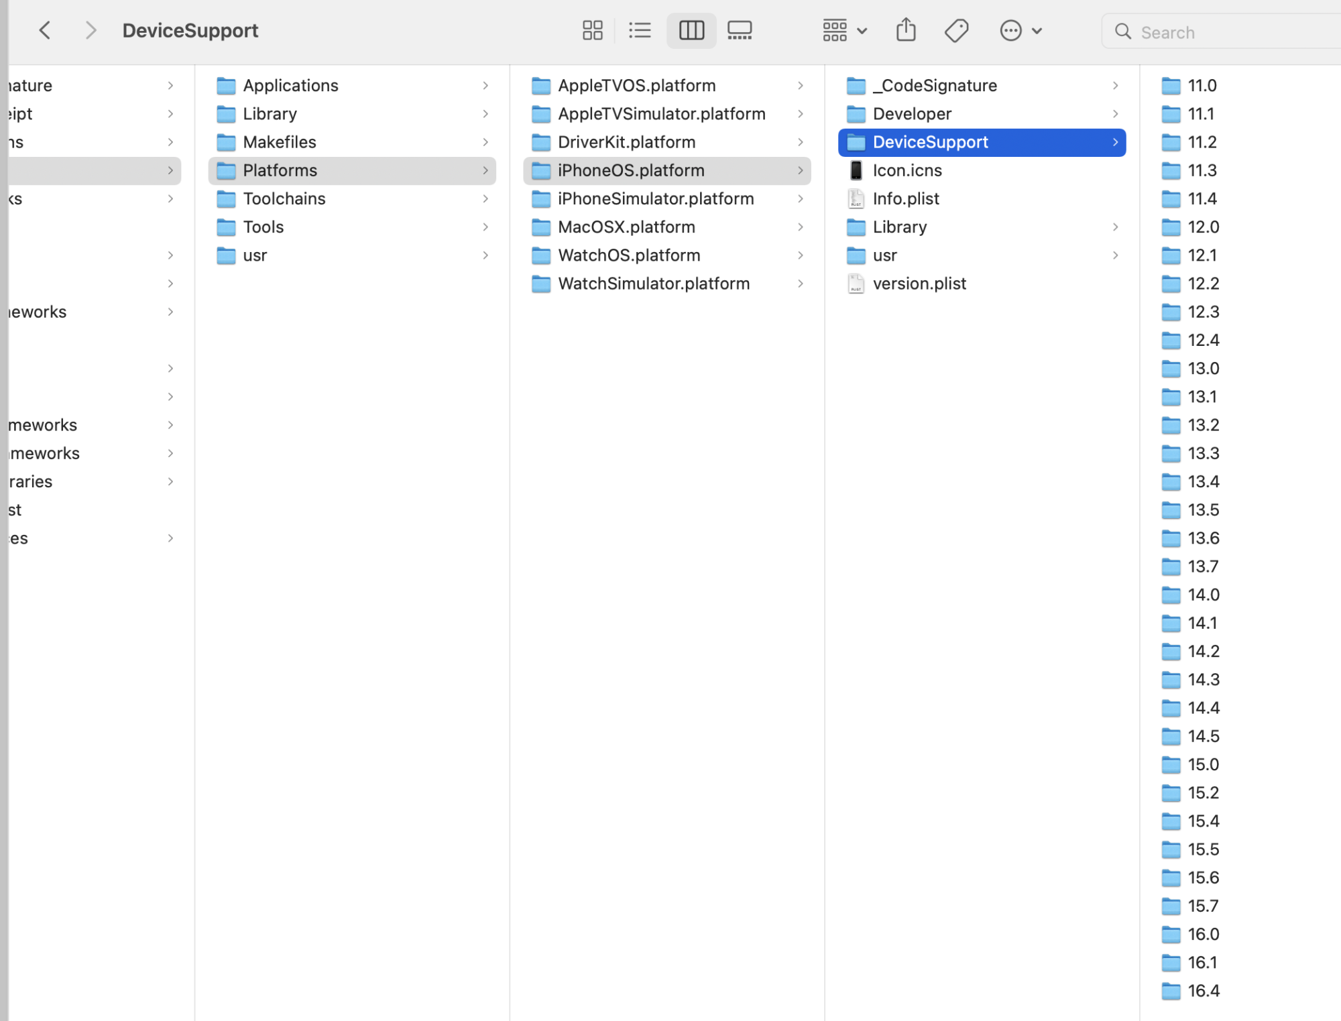Expand MacOSX.platform using its chevron
The height and width of the screenshot is (1021, 1341).
click(800, 227)
